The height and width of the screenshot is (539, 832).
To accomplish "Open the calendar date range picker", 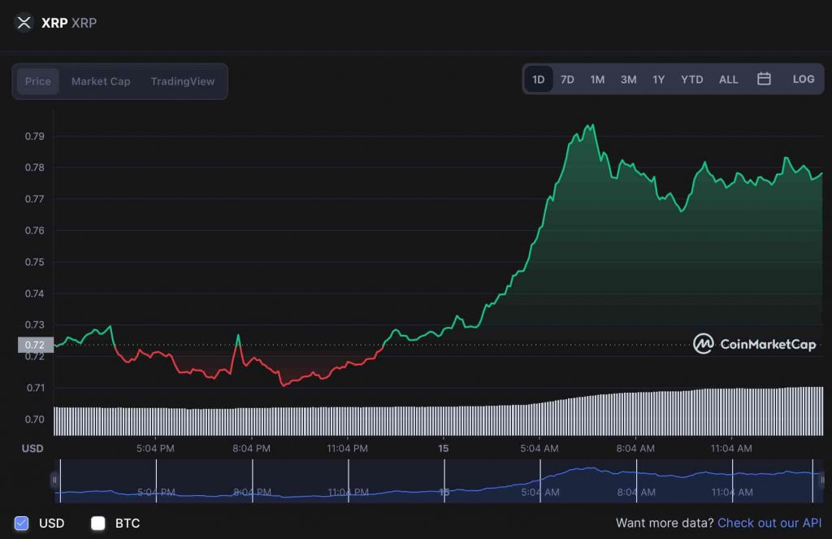I will point(764,79).
